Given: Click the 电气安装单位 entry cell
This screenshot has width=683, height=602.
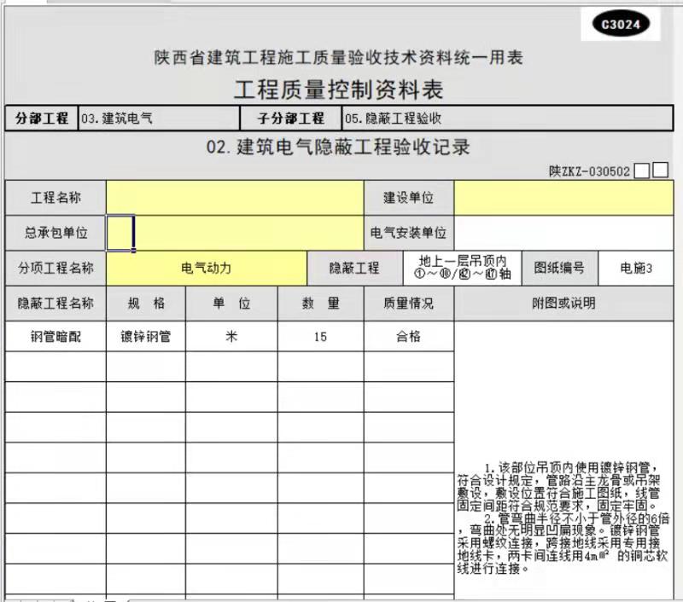Looking at the screenshot, I should [x=563, y=231].
